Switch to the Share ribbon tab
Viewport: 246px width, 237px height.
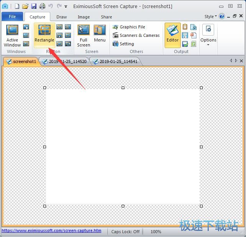[106, 17]
